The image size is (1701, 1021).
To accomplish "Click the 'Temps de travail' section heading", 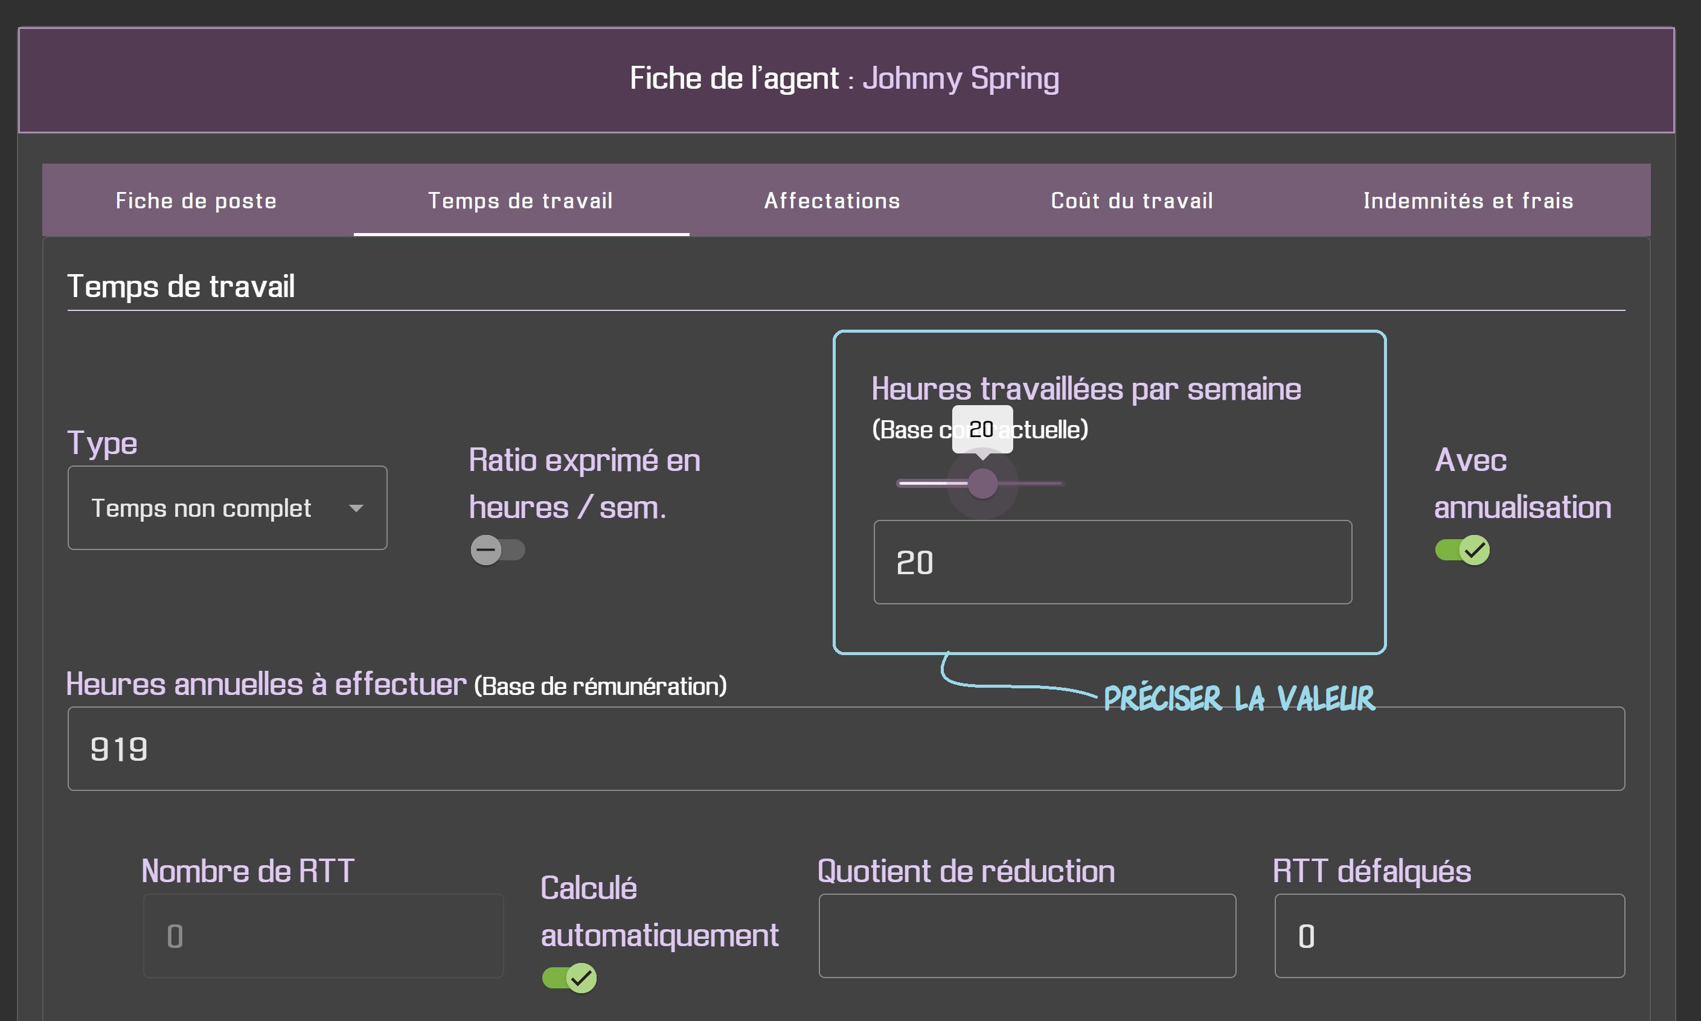I will (181, 286).
